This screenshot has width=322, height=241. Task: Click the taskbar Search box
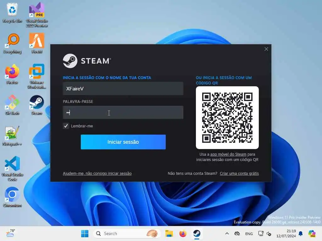click(x=127, y=233)
